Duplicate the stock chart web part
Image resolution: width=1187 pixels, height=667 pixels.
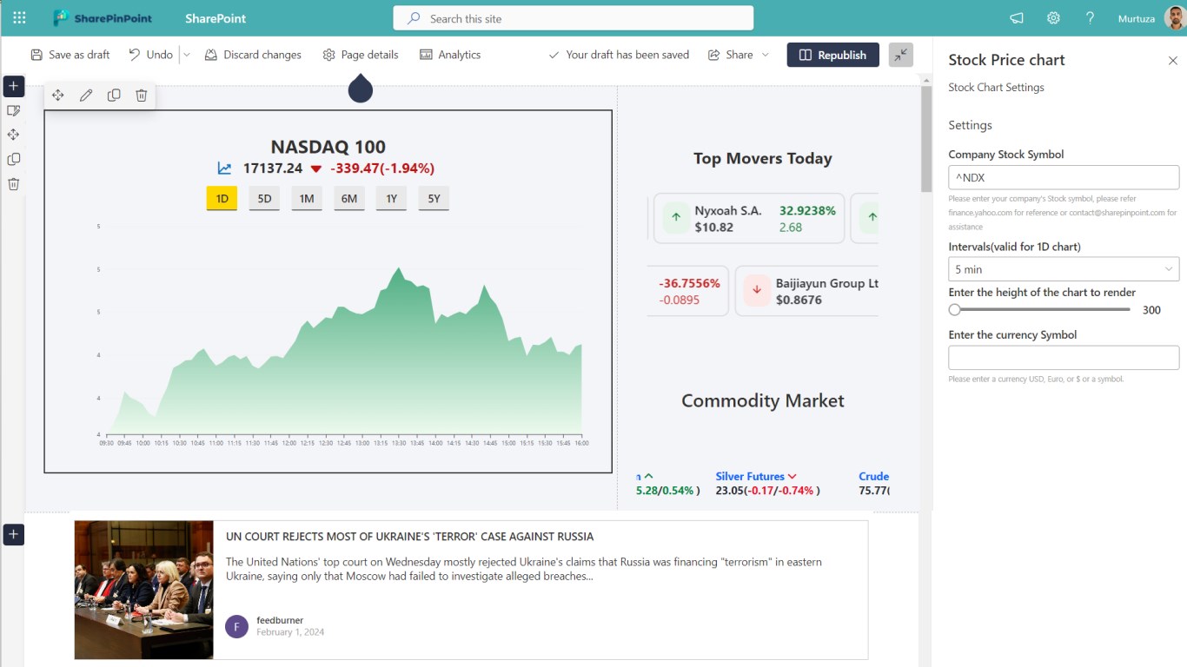[114, 96]
